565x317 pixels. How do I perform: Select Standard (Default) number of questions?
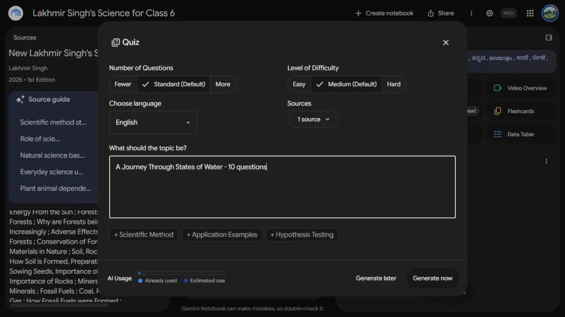tap(173, 84)
